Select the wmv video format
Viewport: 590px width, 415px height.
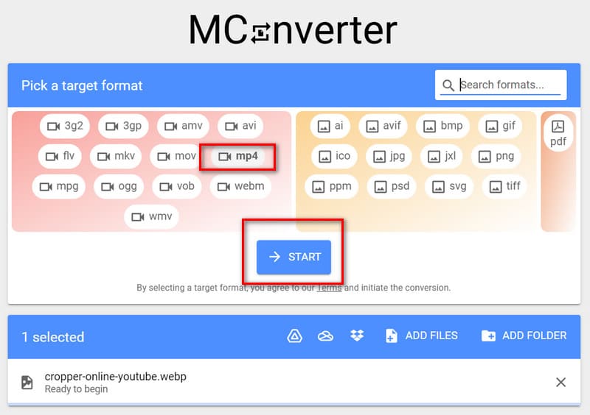151,217
